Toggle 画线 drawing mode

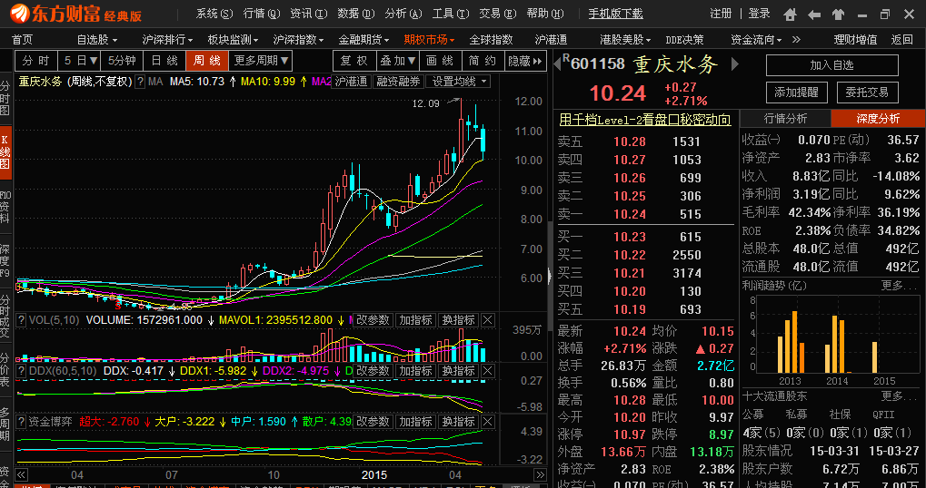(440, 61)
